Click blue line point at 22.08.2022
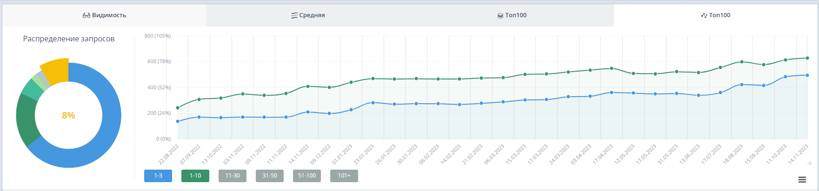The image size is (819, 191). pos(178,121)
